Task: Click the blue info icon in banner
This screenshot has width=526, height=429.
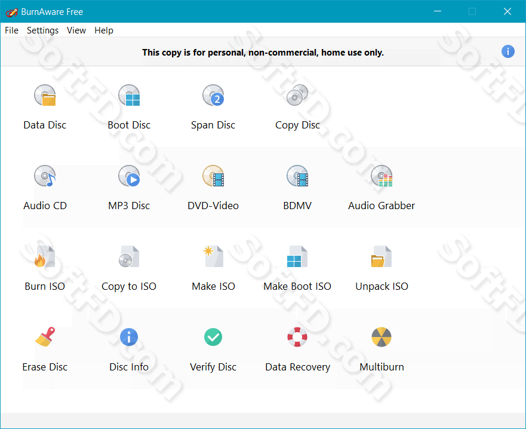Action: pyautogui.click(x=508, y=52)
